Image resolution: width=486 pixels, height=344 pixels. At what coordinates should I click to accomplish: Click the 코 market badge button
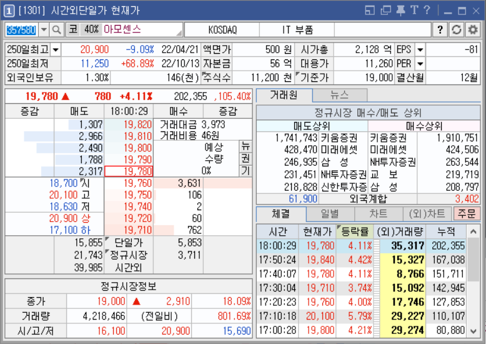(74, 29)
